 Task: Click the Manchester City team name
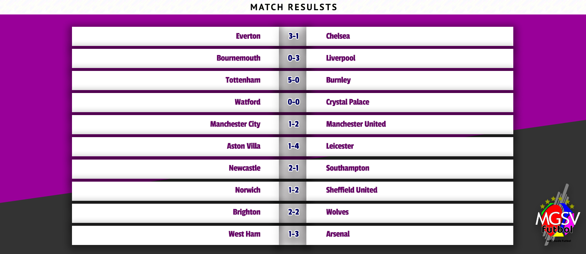click(x=235, y=124)
